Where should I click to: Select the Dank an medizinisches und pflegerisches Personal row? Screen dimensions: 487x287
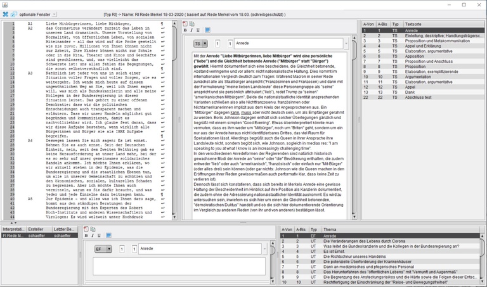click(380, 267)
